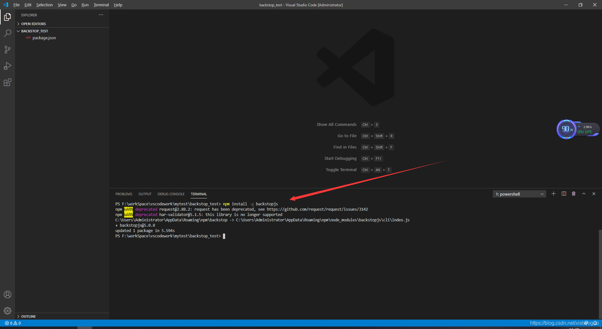
Task: Switch to the Output tab
Action: coord(145,194)
